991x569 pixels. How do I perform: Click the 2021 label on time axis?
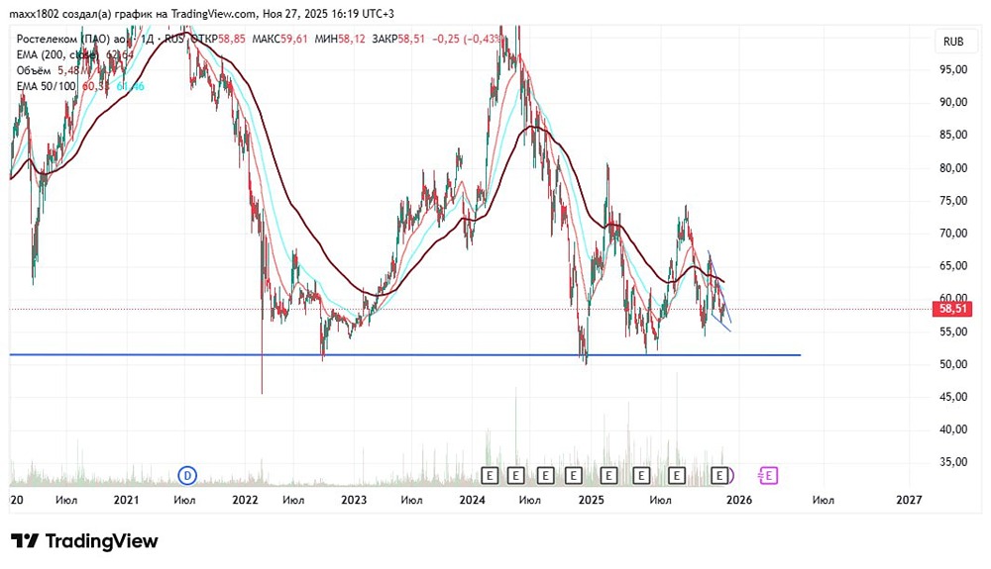click(127, 501)
